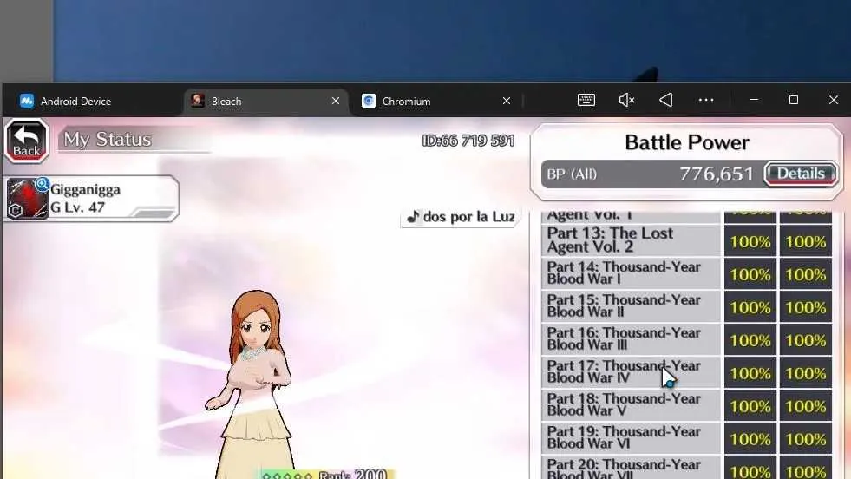Open Battle Power Details
This screenshot has width=851, height=479.
[801, 174]
